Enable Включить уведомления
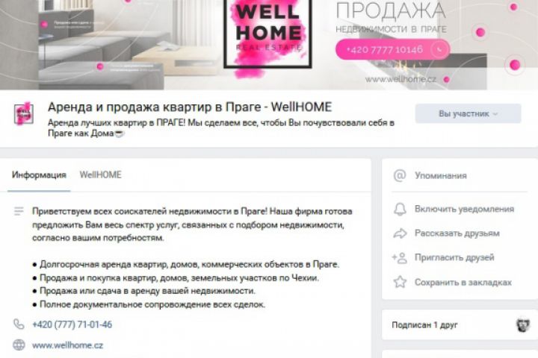This screenshot has width=538, height=358. [464, 209]
